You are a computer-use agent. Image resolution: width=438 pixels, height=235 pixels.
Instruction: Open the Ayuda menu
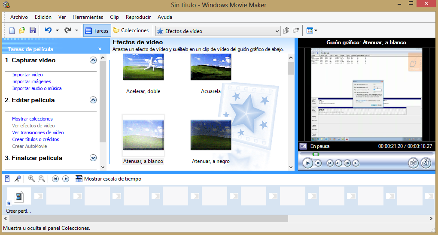tap(165, 17)
